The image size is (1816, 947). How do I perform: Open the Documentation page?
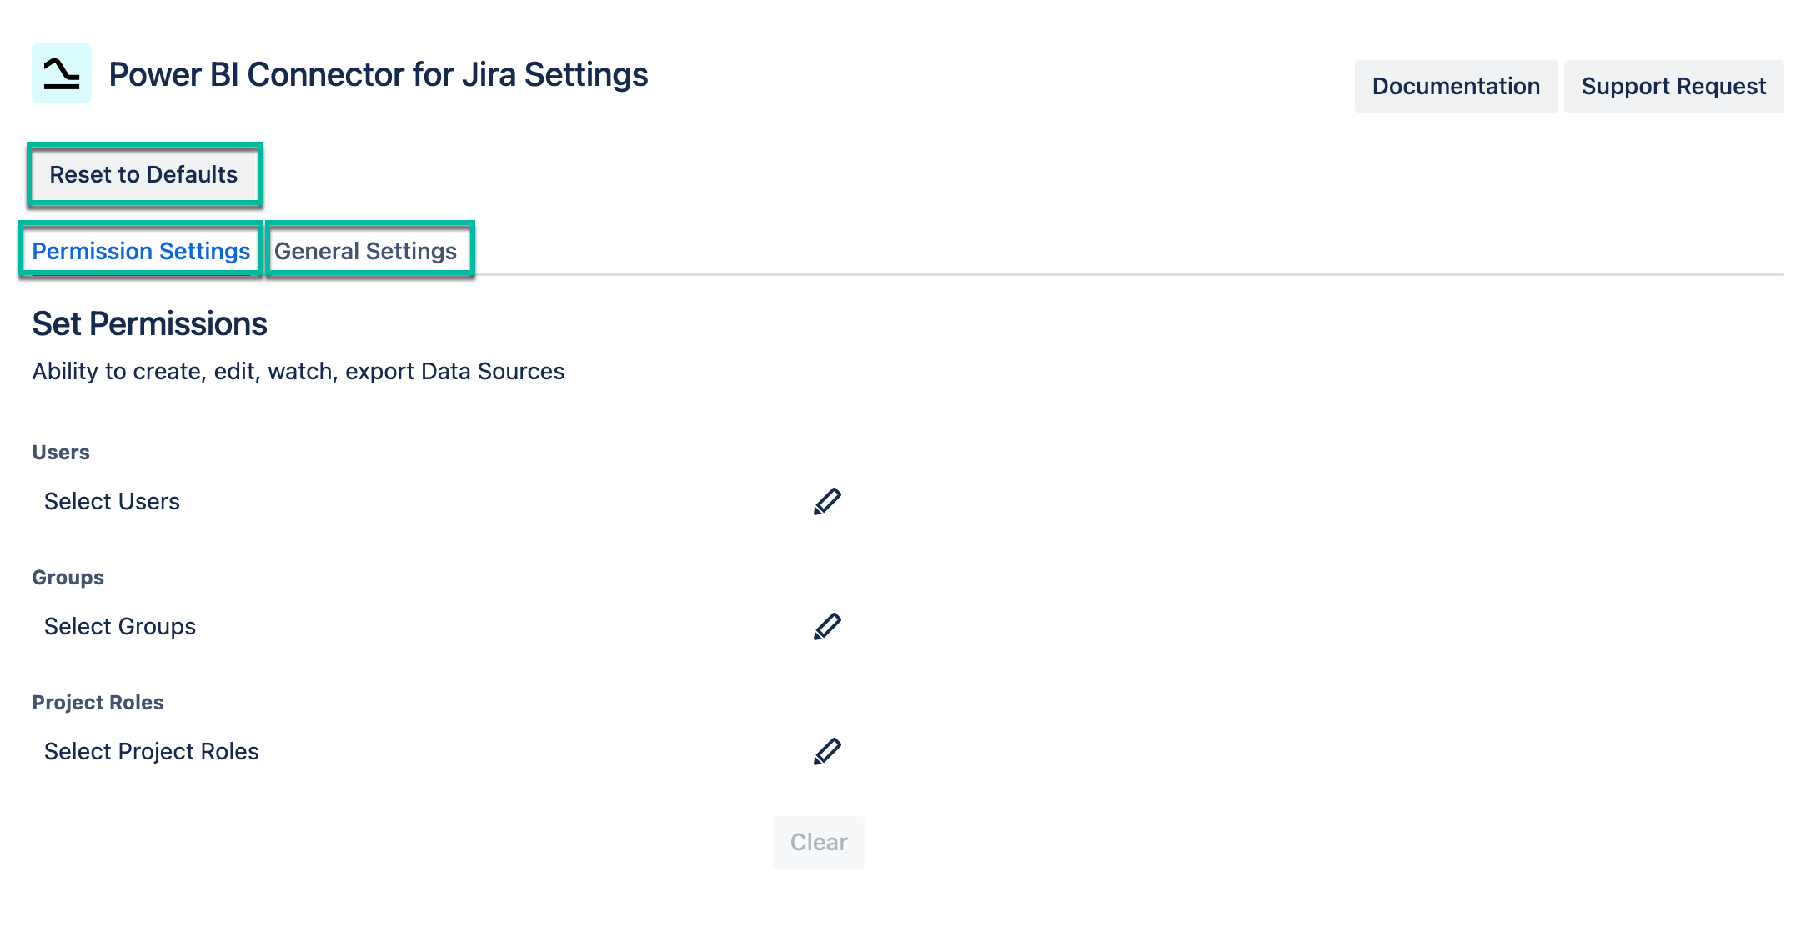tap(1455, 86)
